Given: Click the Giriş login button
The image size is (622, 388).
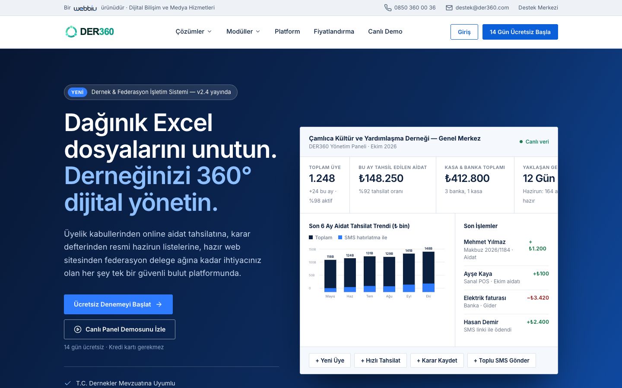Looking at the screenshot, I should [x=464, y=32].
